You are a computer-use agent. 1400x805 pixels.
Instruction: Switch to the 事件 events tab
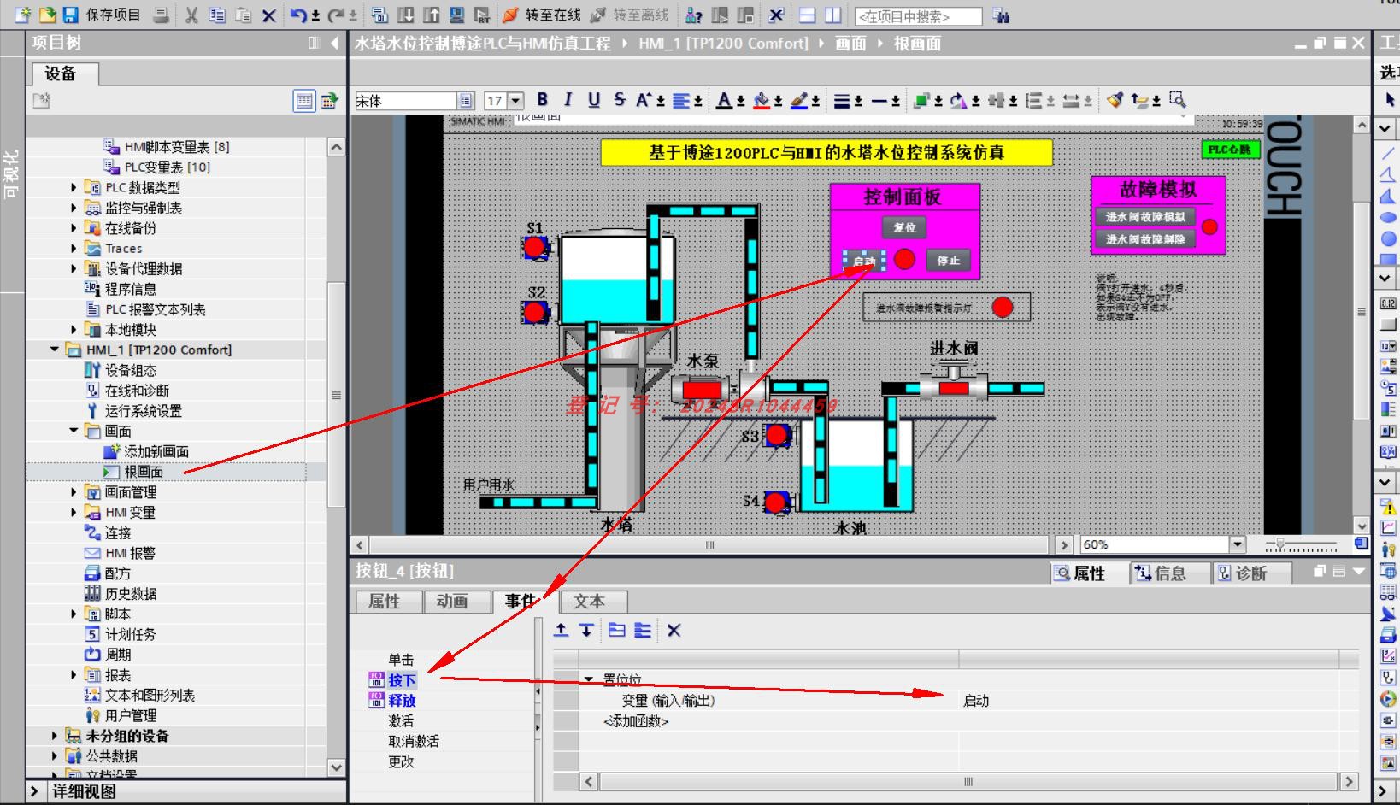click(x=520, y=602)
